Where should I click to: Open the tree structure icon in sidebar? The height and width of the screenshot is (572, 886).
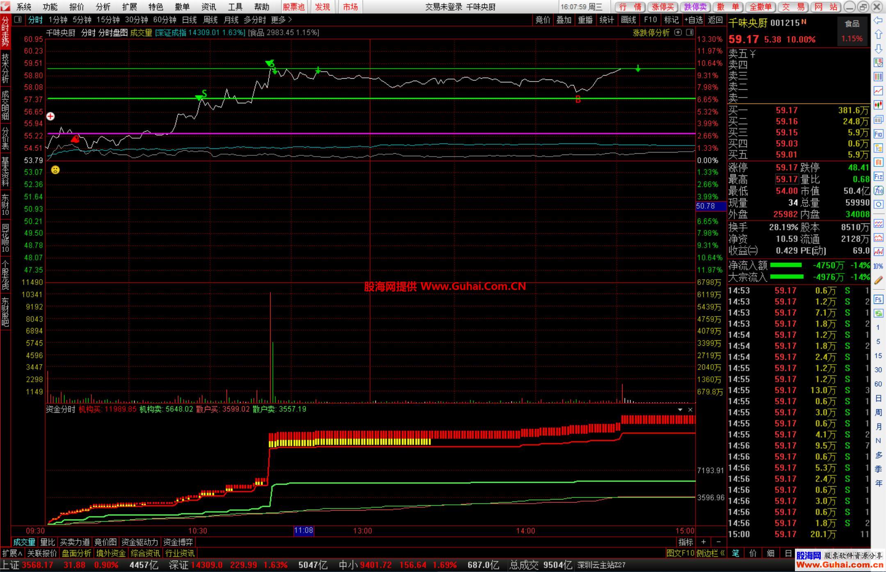point(878,148)
